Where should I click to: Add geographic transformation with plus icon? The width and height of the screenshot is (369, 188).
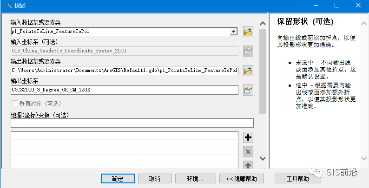[x=248, y=137]
